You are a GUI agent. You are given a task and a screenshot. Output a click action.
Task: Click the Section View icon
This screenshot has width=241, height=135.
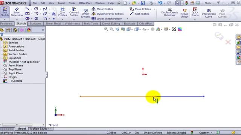coord(123,29)
